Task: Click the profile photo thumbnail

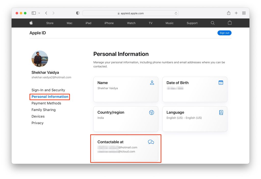Action: [x=40, y=59]
